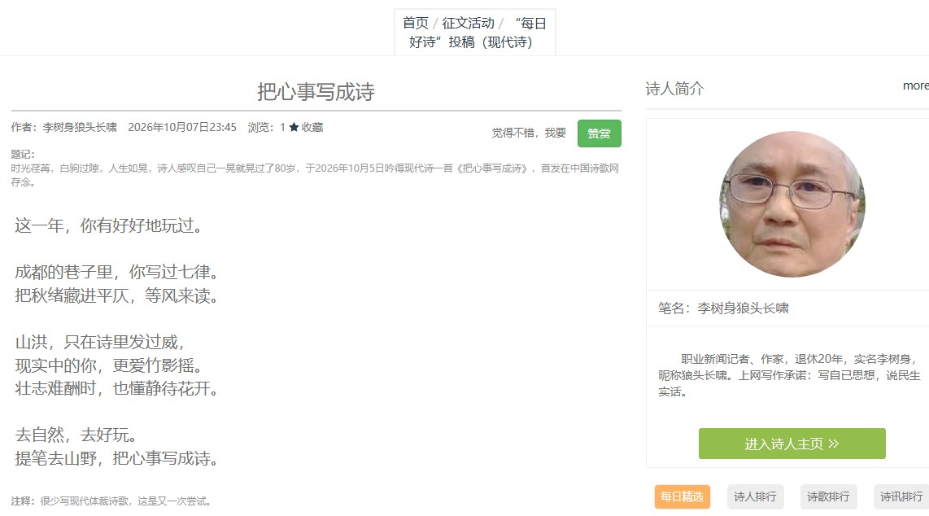Switch to the 诗讯排行 tab
The width and height of the screenshot is (929, 516).
pos(901,496)
